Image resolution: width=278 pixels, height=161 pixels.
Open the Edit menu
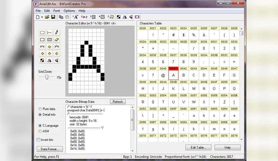47,11
